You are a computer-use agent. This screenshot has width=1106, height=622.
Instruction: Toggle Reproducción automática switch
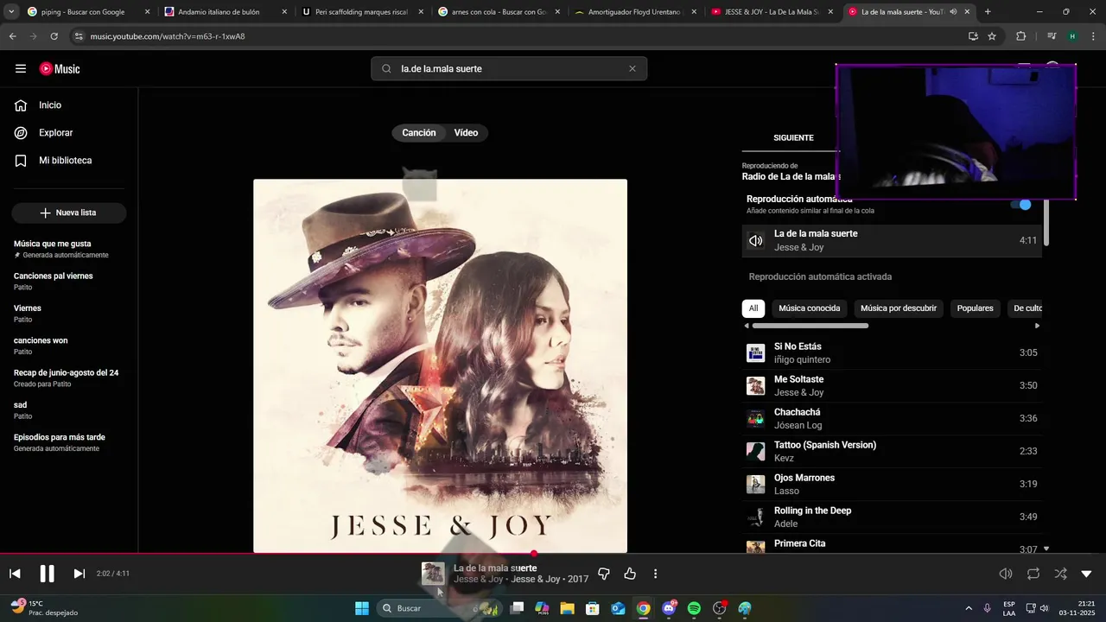[1021, 205]
